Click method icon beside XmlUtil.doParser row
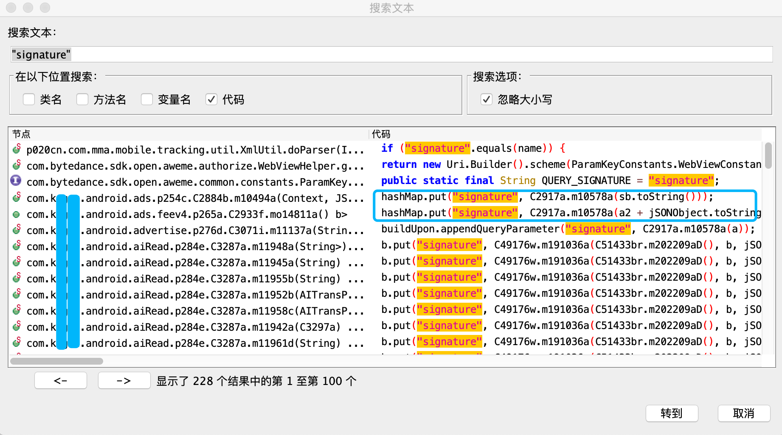782x435 pixels. 17,149
